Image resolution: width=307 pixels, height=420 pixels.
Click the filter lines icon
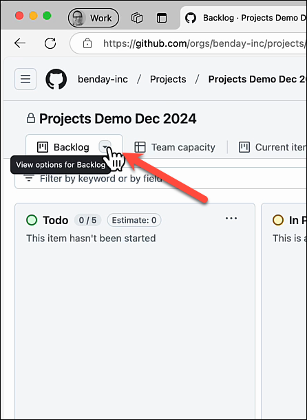pos(29,178)
